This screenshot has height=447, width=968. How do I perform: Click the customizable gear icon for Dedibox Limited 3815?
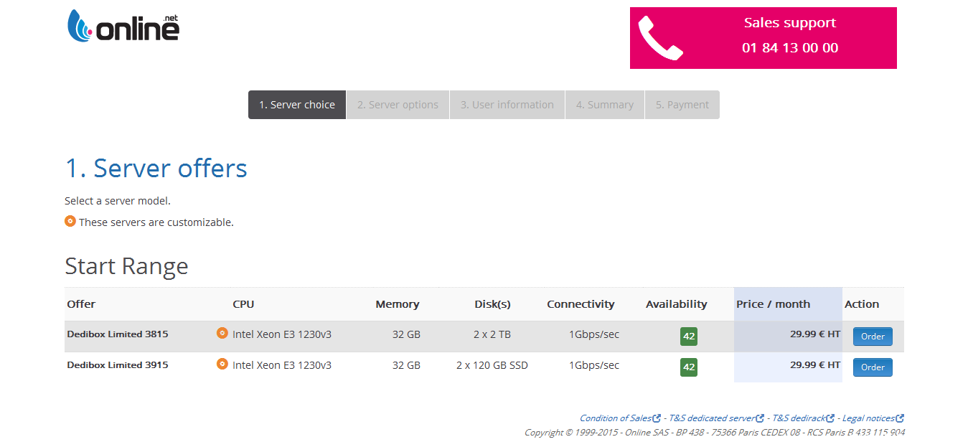[222, 333]
